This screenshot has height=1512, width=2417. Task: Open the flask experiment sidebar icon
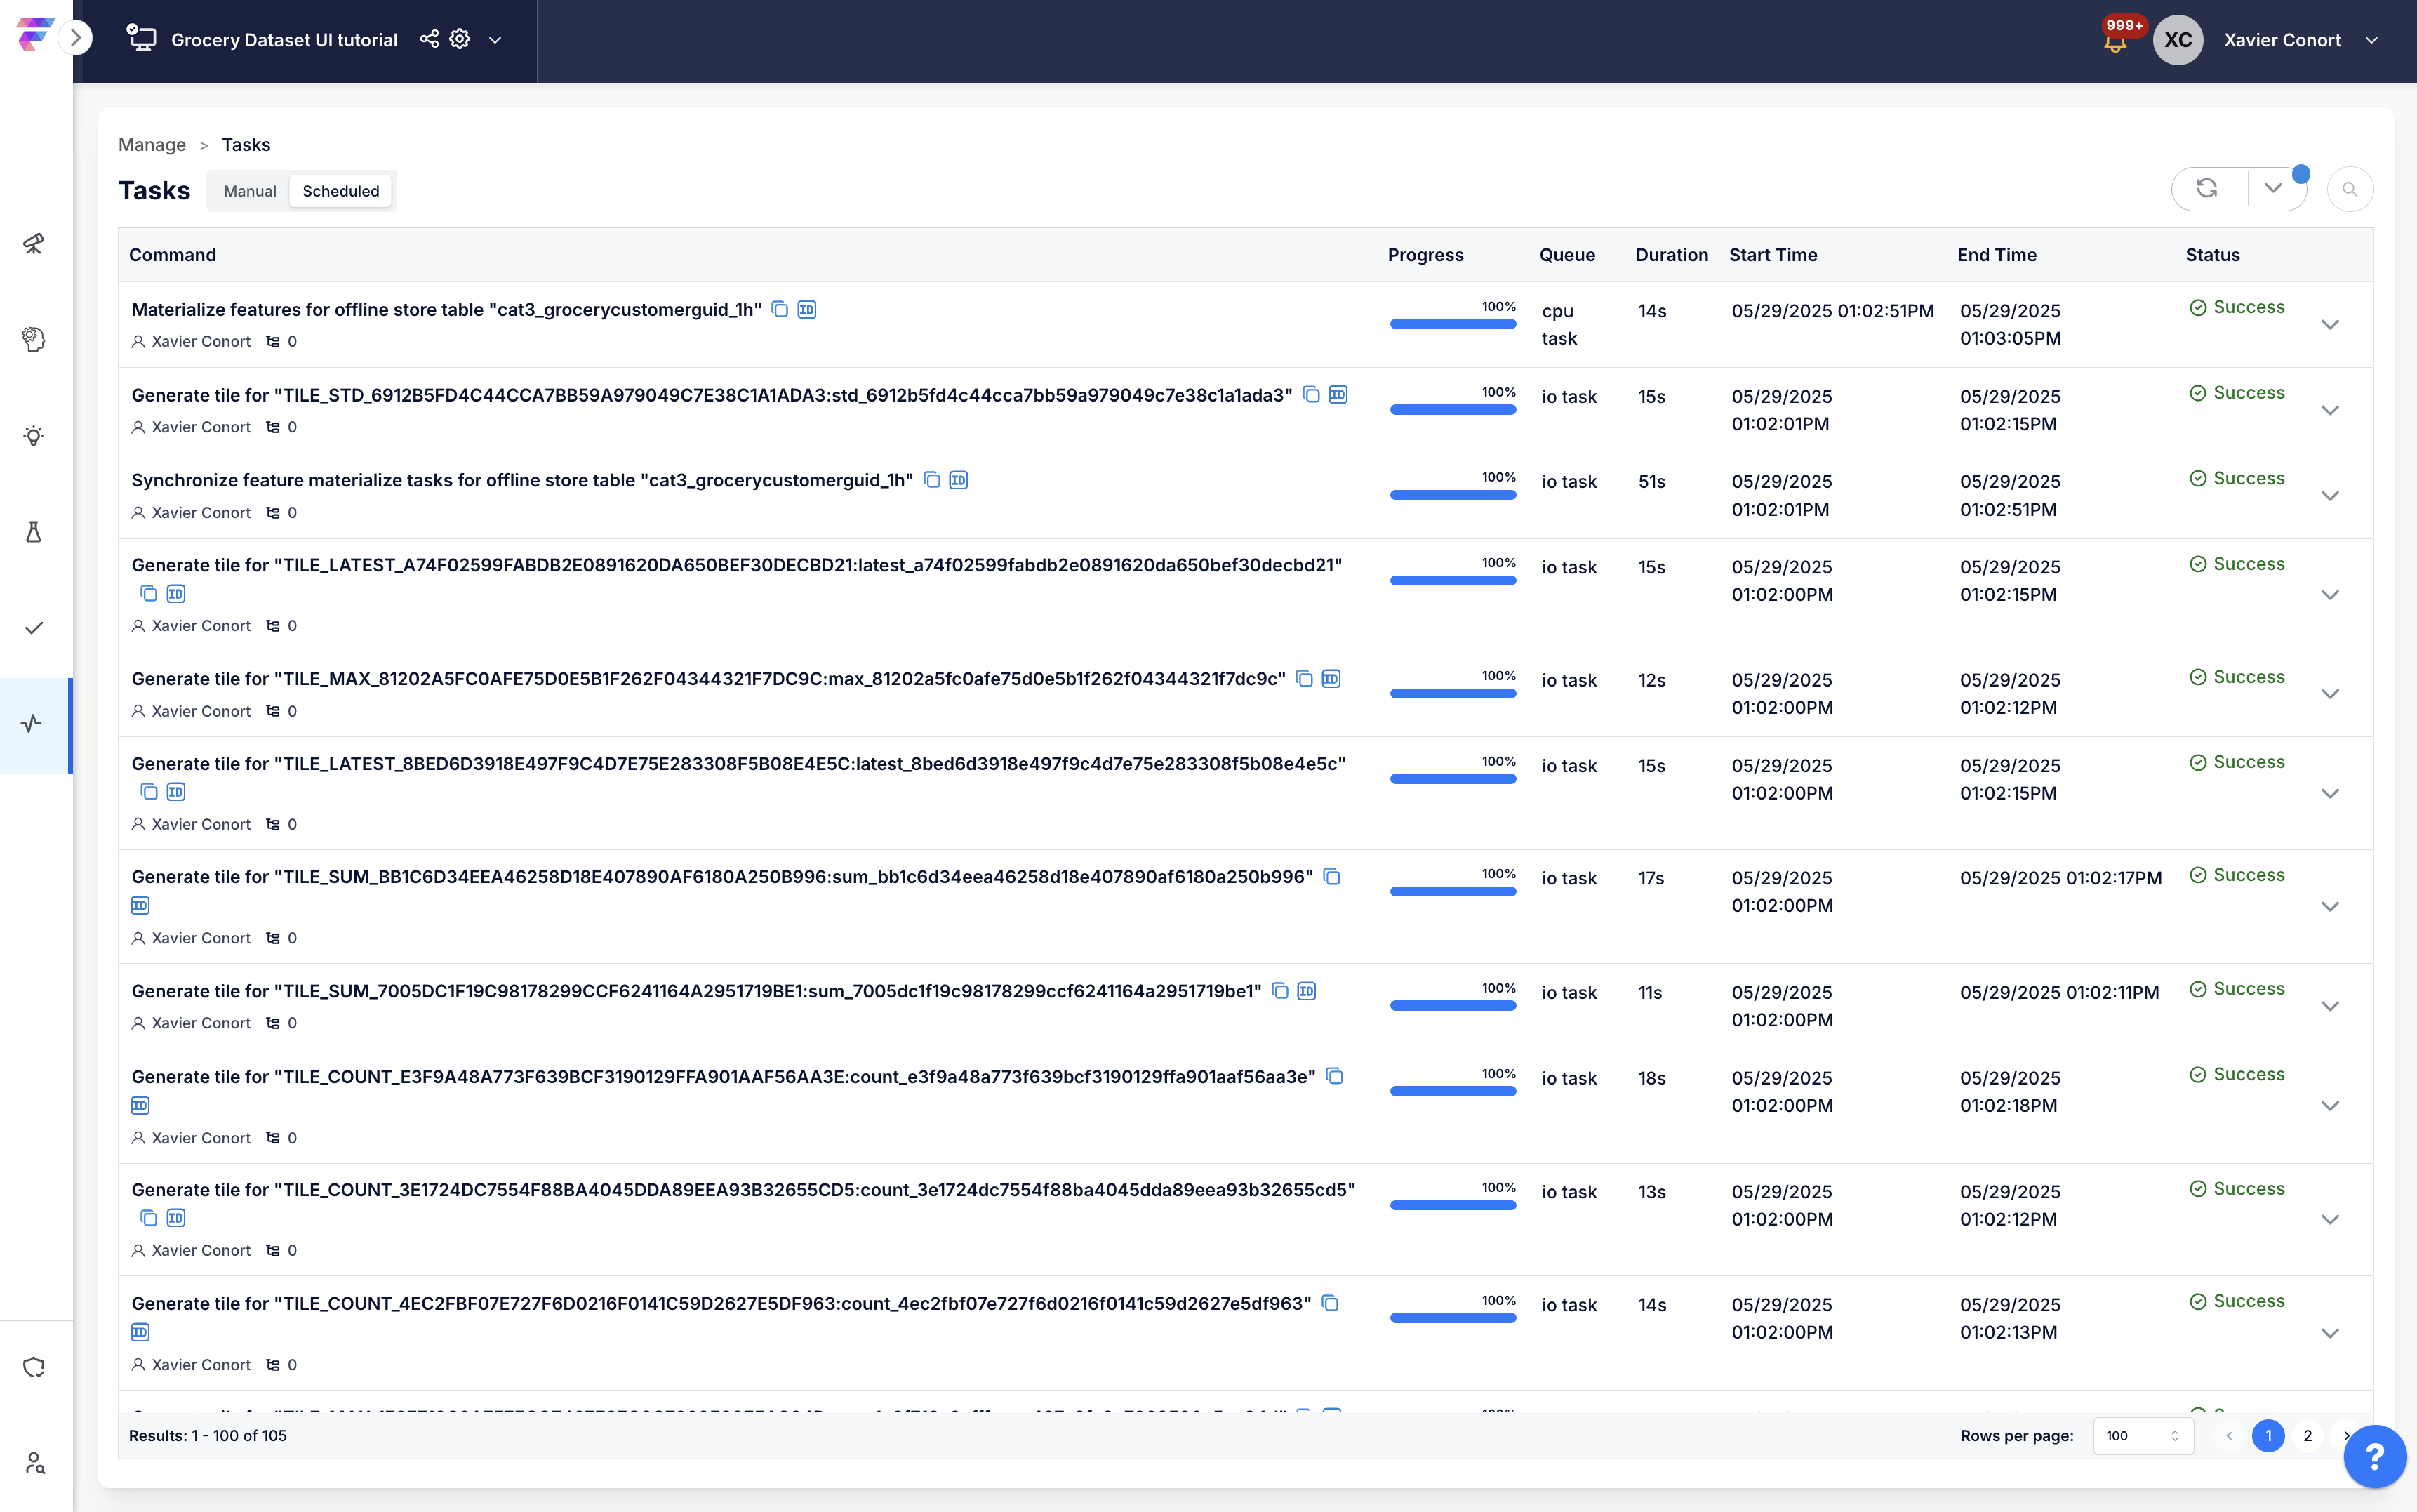[x=34, y=531]
